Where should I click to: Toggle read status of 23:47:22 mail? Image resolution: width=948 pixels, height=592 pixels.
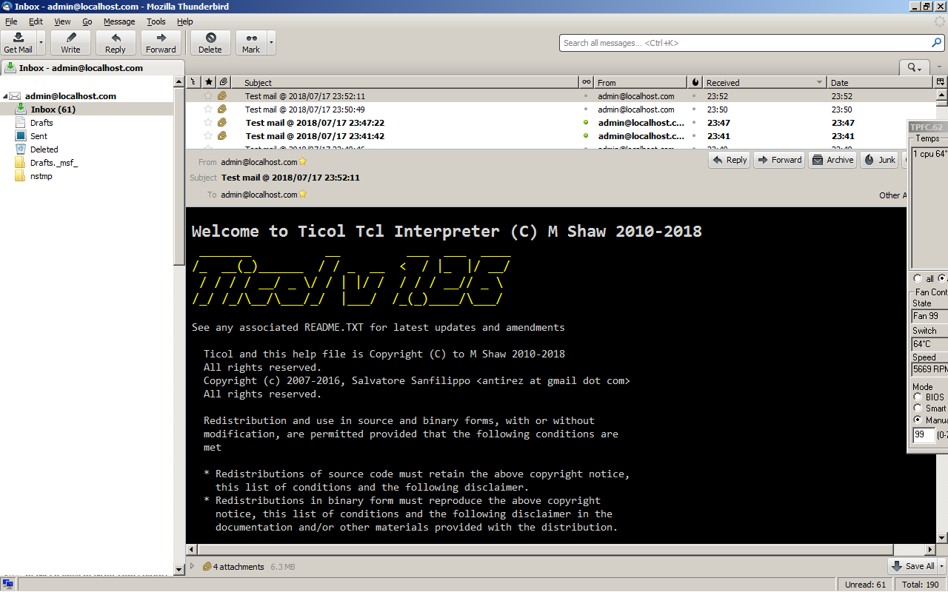[586, 123]
